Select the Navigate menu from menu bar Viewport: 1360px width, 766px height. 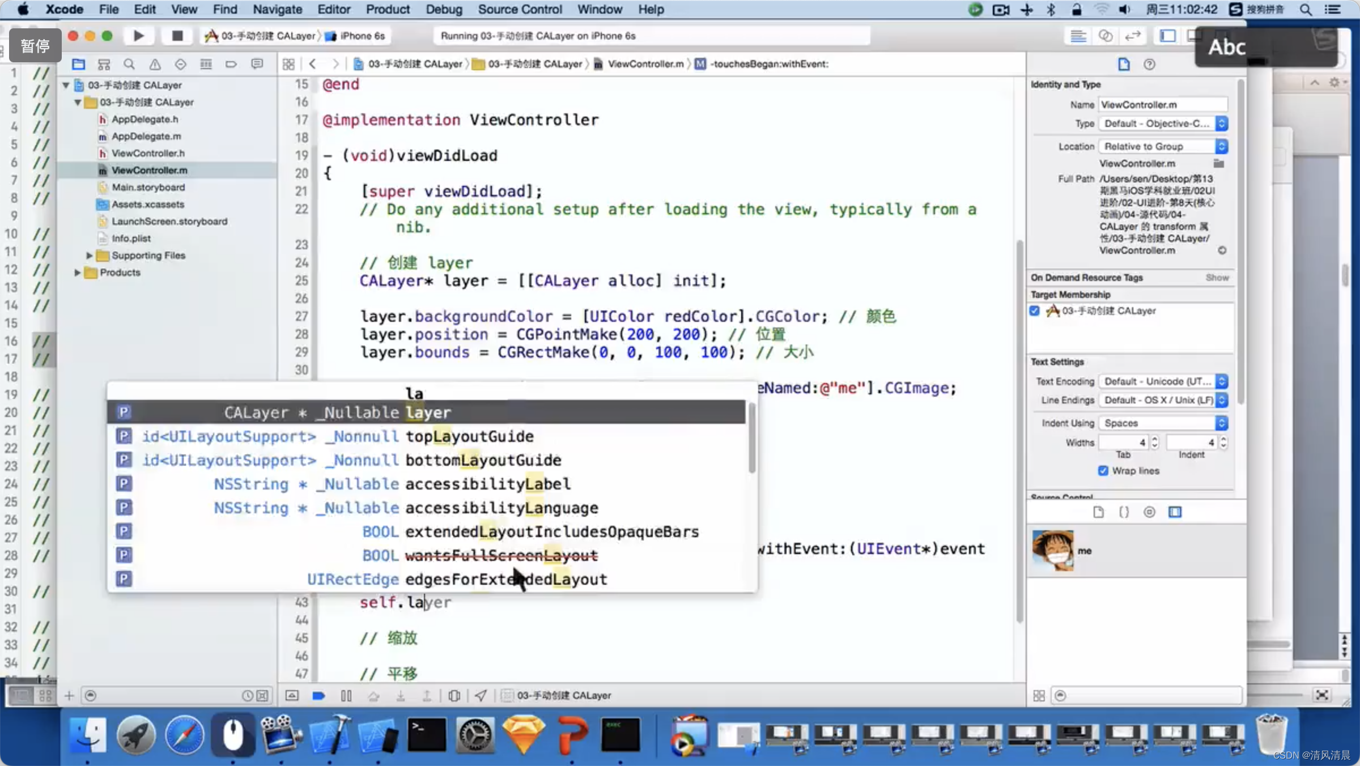click(277, 9)
